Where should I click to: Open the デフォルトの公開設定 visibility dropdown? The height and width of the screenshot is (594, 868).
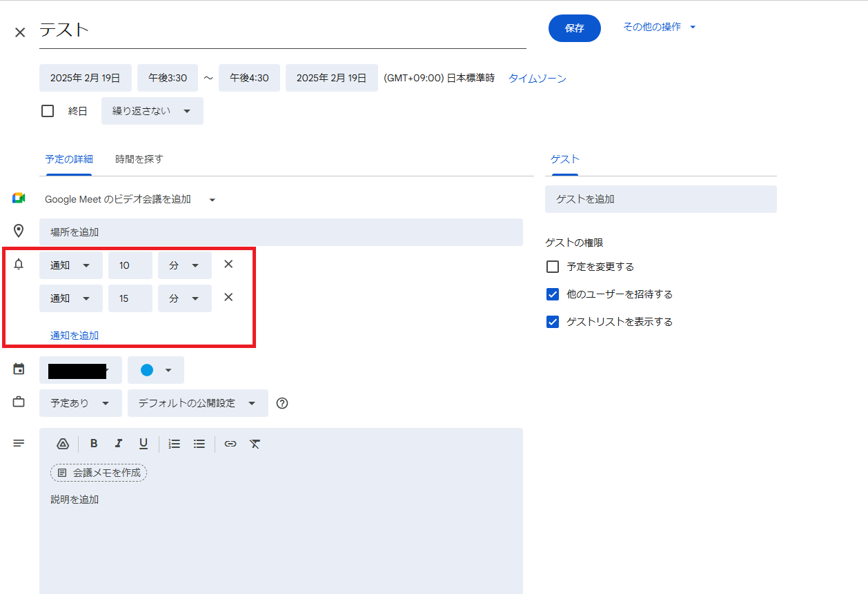[197, 403]
